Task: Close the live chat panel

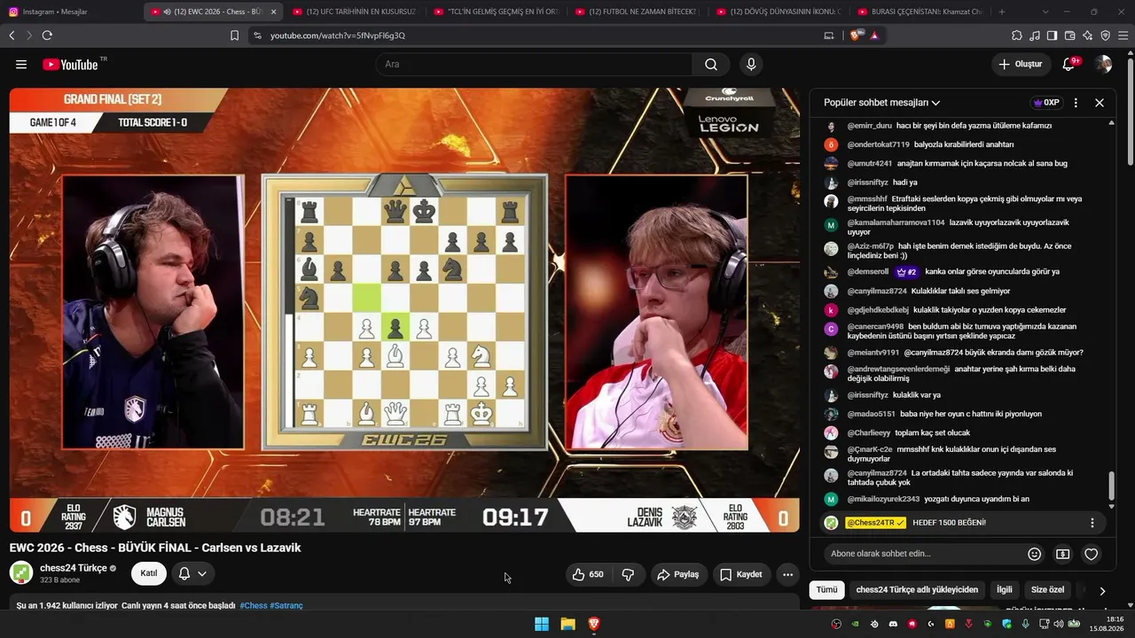Action: [x=1100, y=103]
